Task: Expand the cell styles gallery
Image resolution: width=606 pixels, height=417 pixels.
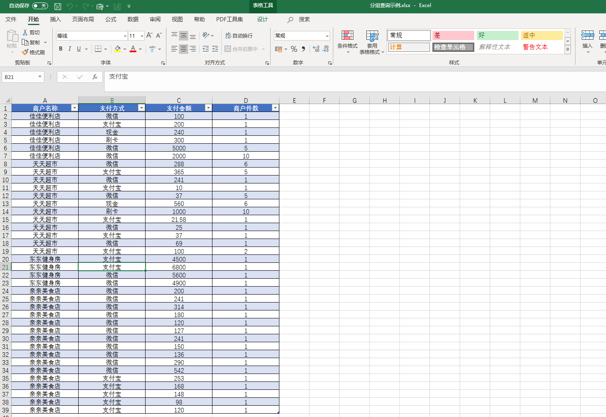Action: 568,50
